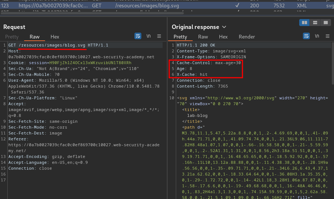The image size is (334, 199).
Task: Click the response panel vertical scrollbar
Action: (333, 63)
